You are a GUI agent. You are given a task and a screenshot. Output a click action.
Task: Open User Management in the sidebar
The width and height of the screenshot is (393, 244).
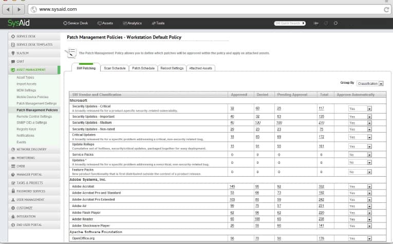pos(34,200)
